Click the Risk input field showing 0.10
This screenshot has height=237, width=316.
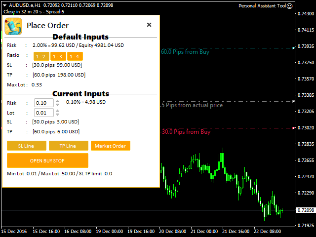pyautogui.click(x=44, y=103)
